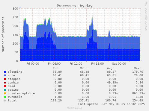Click the graph title 'Processes - by day'
Image resolution: width=149 pixels, height=111 pixels.
75,6
